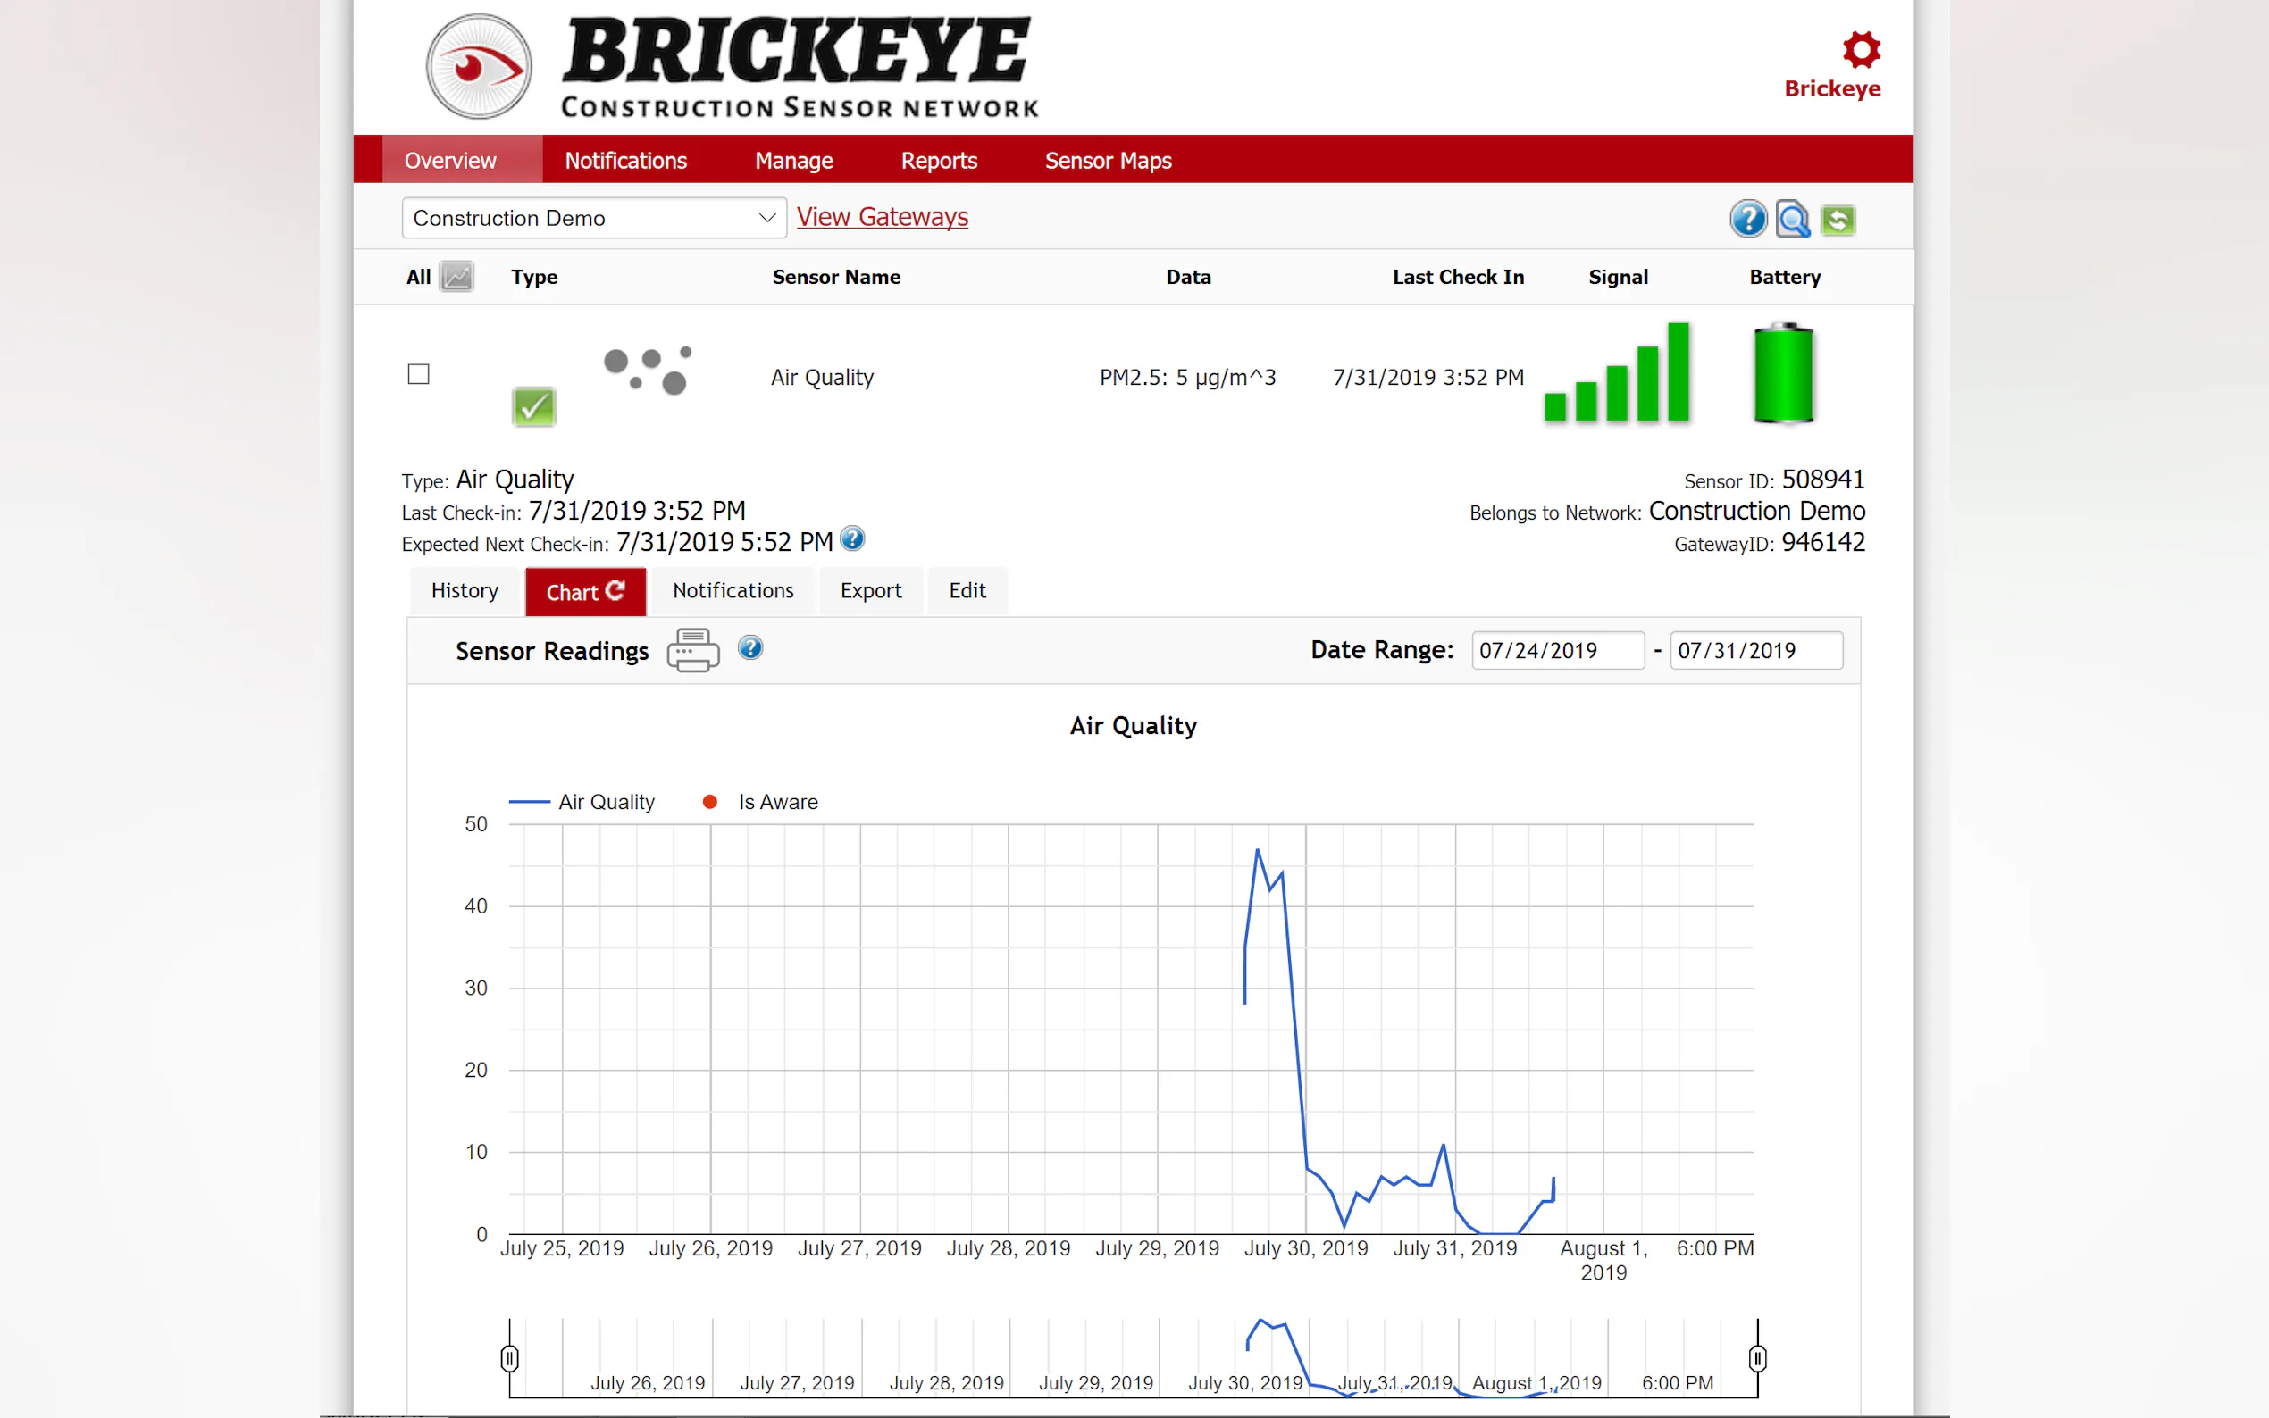Click help icon beside Expected Next Check-in
2269x1418 pixels.
pos(851,539)
